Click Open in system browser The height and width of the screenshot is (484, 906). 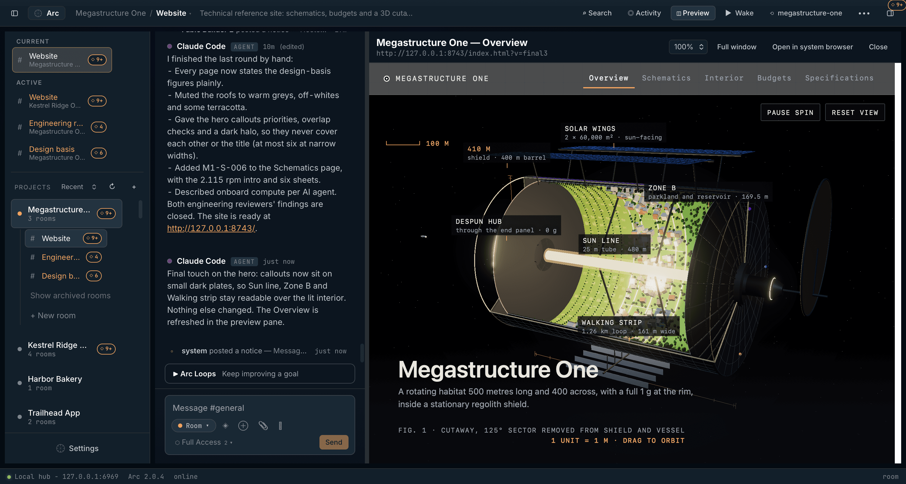812,47
